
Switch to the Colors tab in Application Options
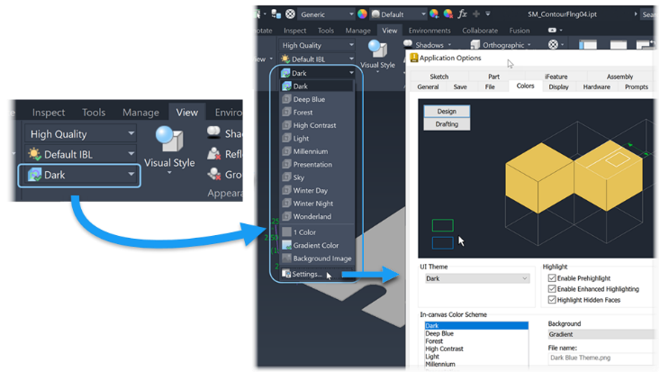tap(525, 86)
